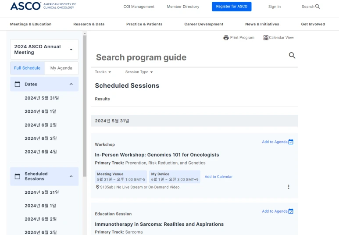Image resolution: width=339 pixels, height=235 pixels.
Task: Click the S105ab location pin icon
Action: (97, 187)
